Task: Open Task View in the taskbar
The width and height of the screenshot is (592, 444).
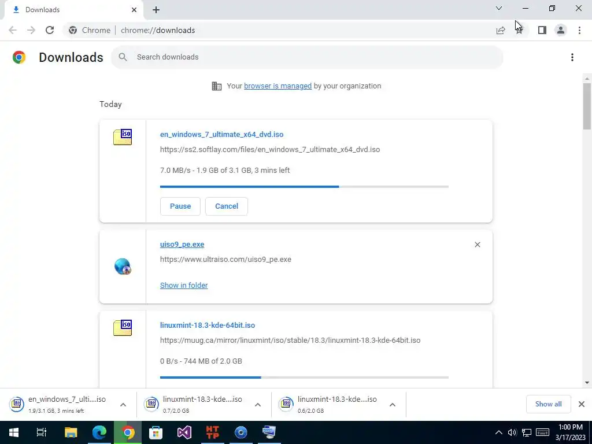Action: pyautogui.click(x=42, y=432)
